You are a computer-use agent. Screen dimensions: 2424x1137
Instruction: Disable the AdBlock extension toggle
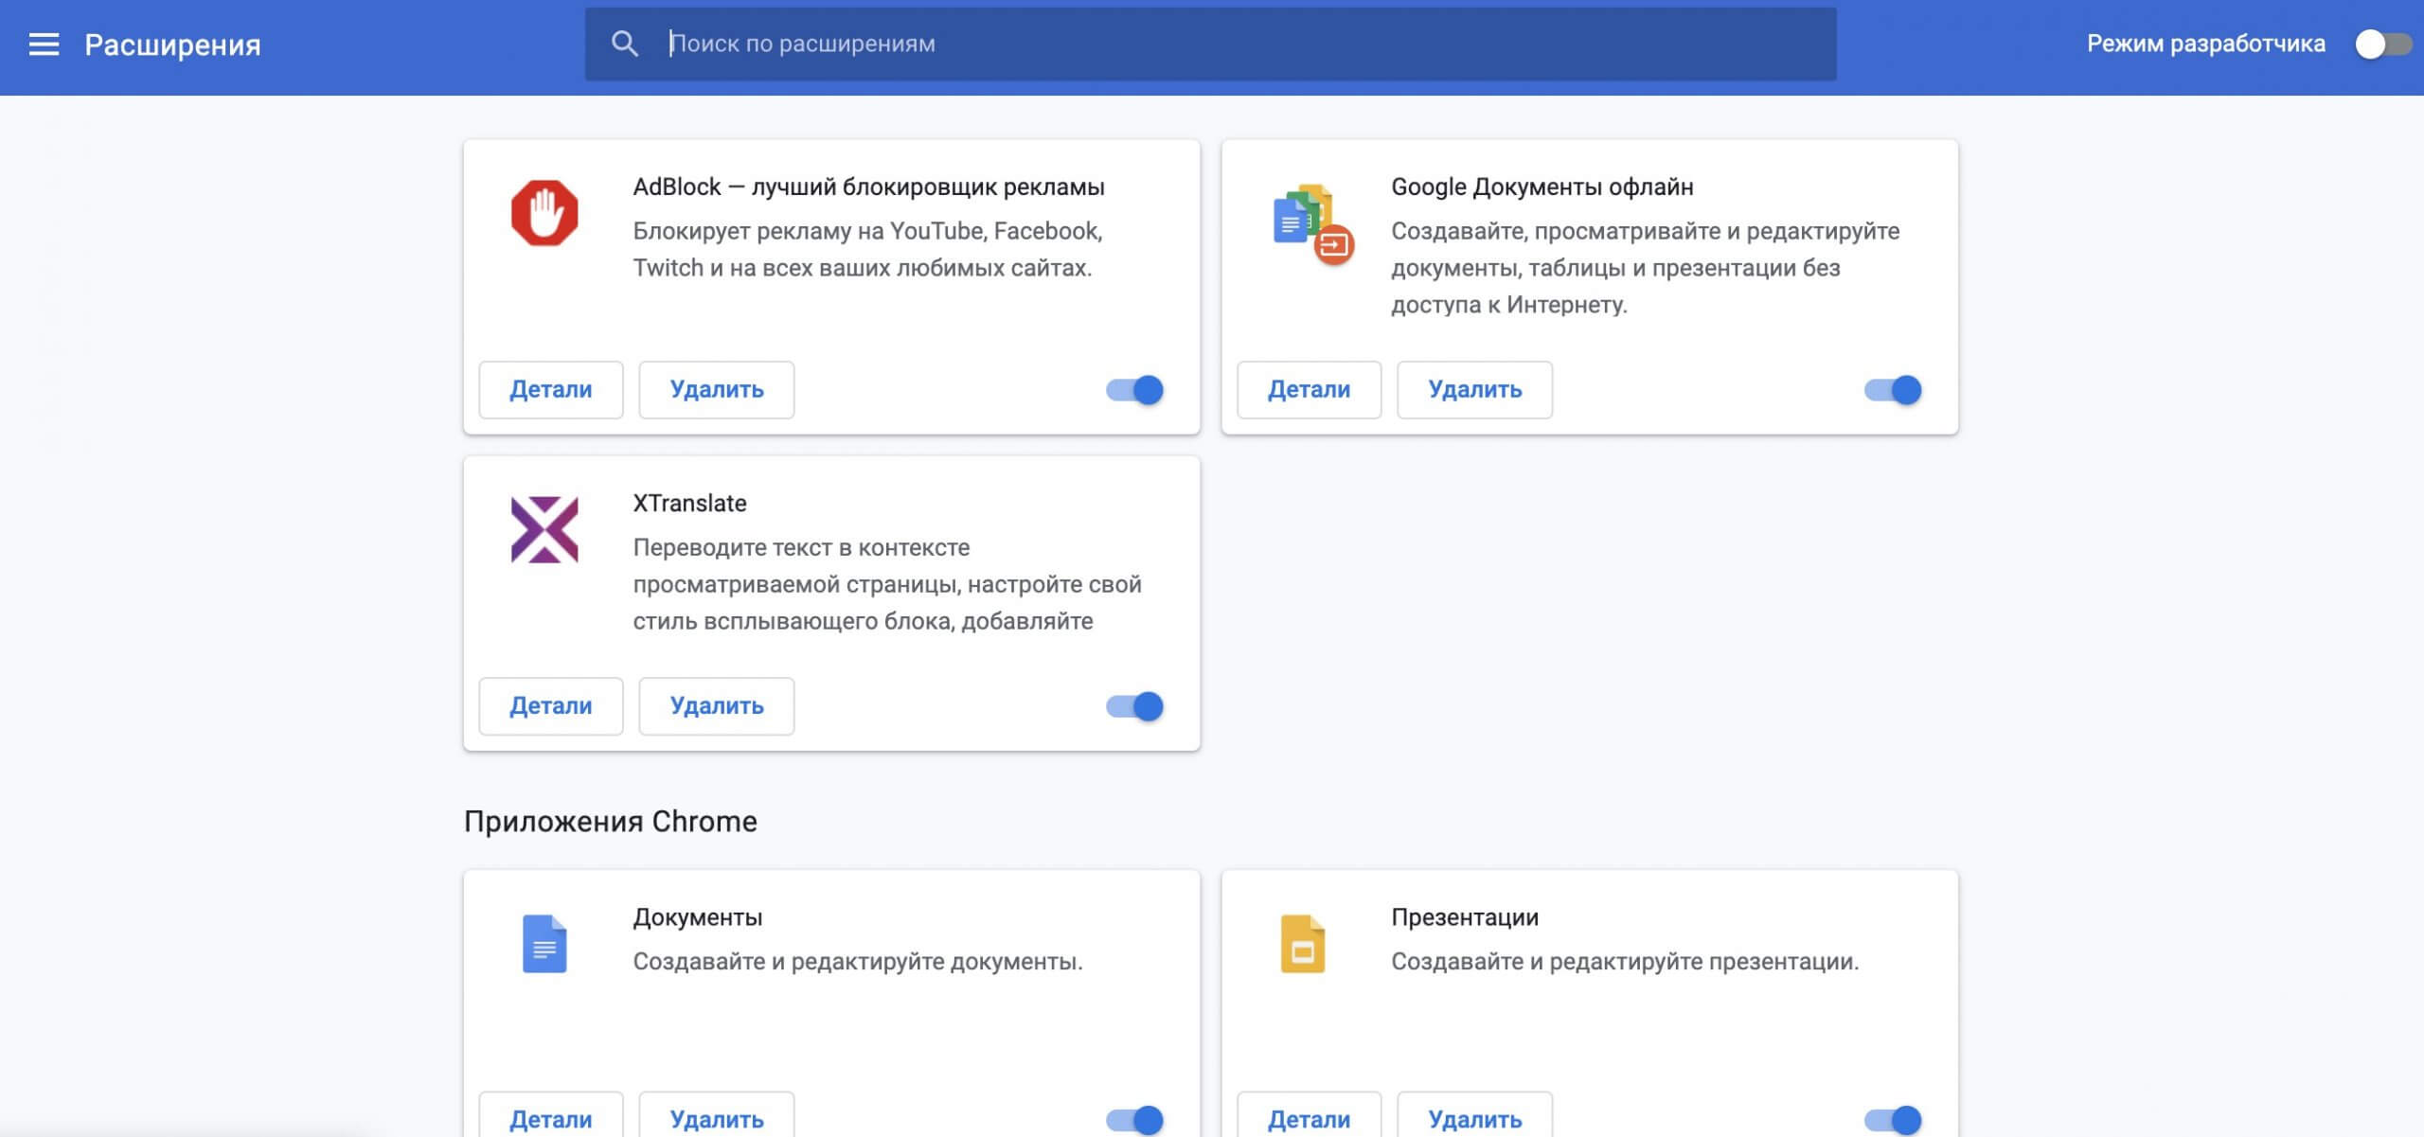click(1134, 390)
